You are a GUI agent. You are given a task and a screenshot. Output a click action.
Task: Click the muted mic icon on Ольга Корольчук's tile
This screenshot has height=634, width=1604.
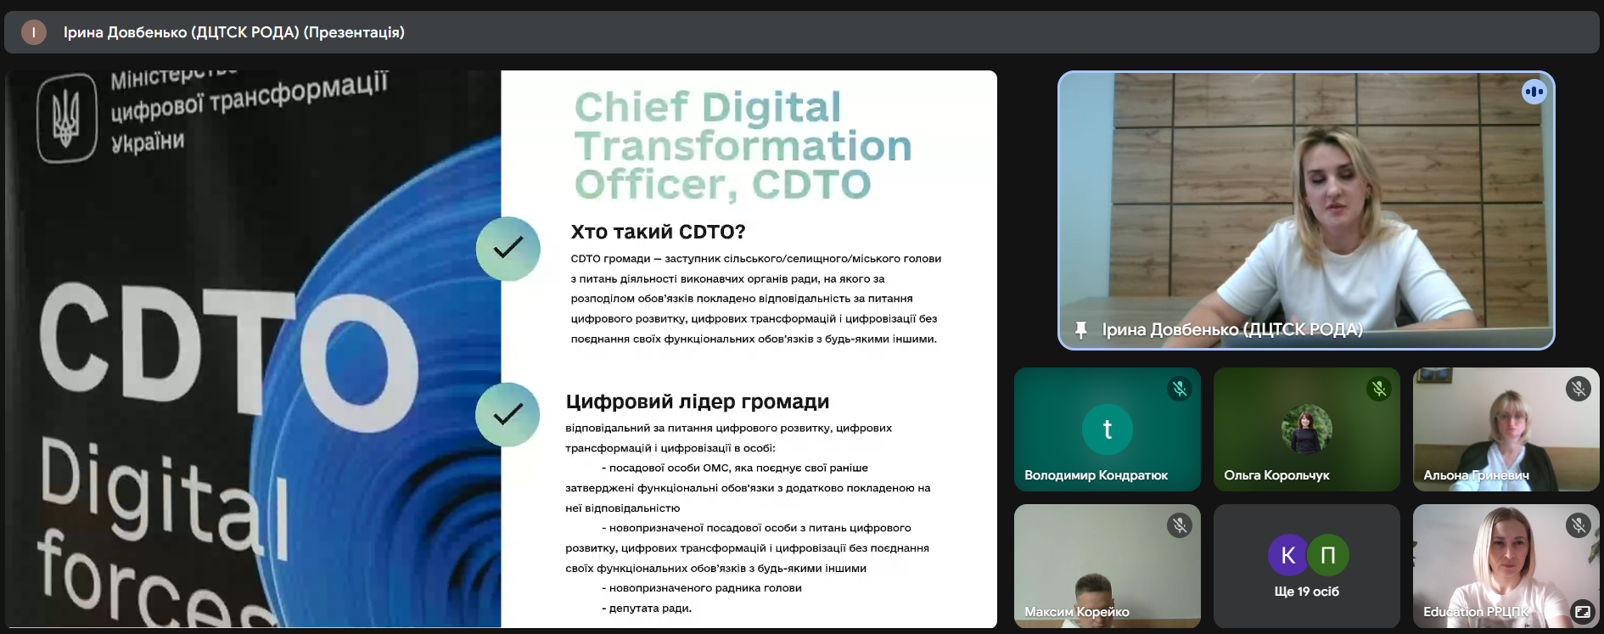1378,389
